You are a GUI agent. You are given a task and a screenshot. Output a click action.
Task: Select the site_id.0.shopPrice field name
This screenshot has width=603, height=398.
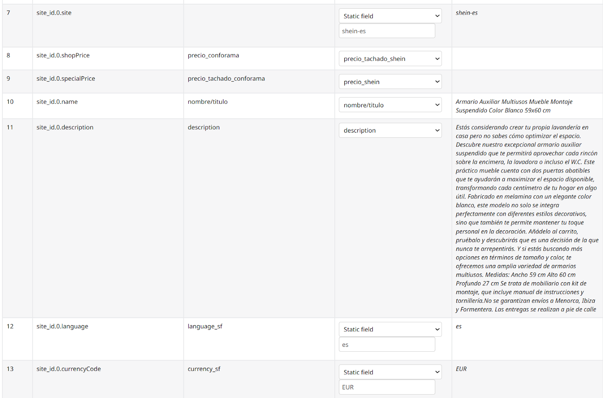point(63,55)
